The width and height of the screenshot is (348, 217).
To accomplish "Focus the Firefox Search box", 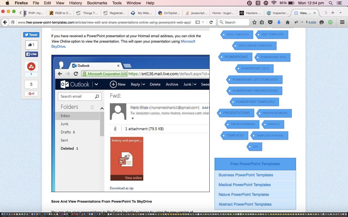I will 234,22.
